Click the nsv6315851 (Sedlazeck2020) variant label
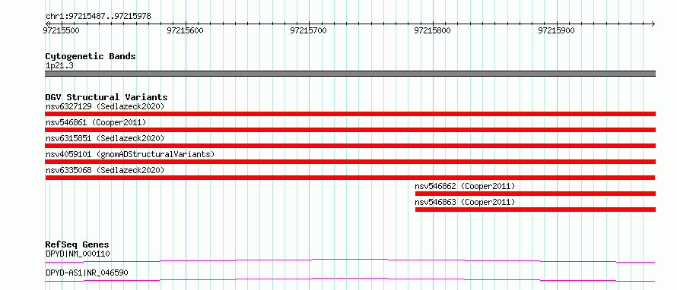The image size is (677, 290). point(105,138)
